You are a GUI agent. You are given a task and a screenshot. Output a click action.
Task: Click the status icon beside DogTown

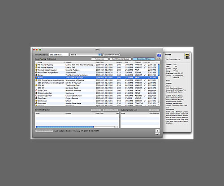point(36,98)
